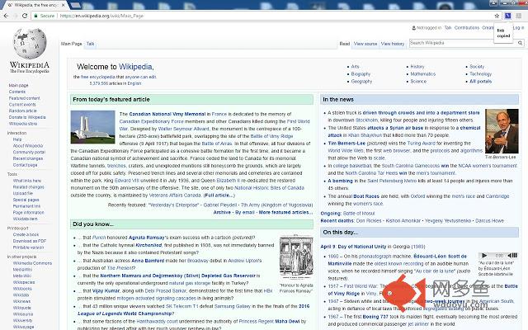
Task: Open Day of National Unity link
Action: (x=362, y=247)
